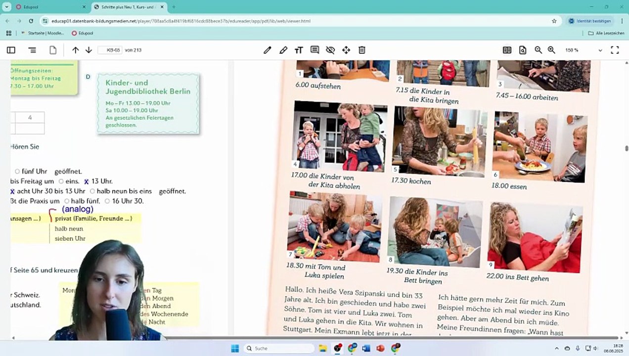
Task: Open PowerPoint from the taskbar
Action: pyautogui.click(x=380, y=348)
